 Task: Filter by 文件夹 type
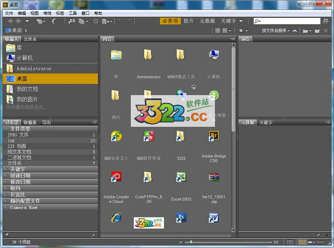[x=51, y=163]
